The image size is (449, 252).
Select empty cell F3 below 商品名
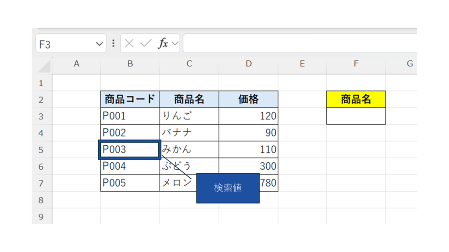(x=356, y=116)
